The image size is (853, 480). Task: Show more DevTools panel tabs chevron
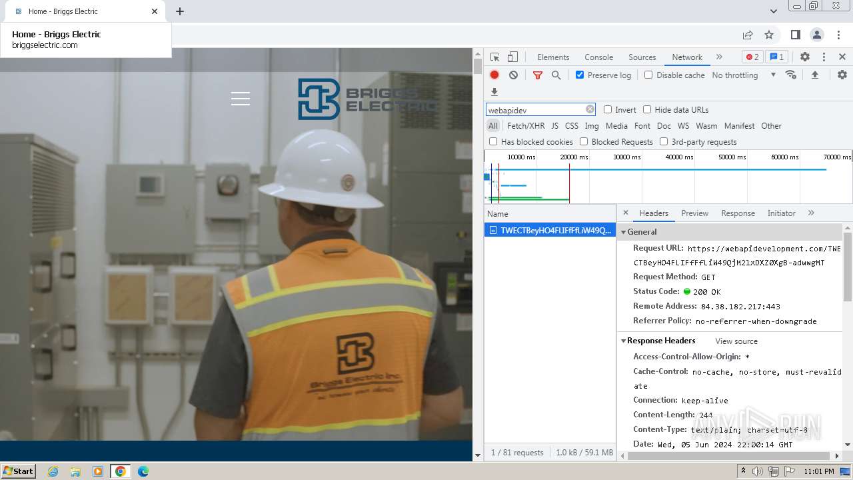(x=719, y=57)
